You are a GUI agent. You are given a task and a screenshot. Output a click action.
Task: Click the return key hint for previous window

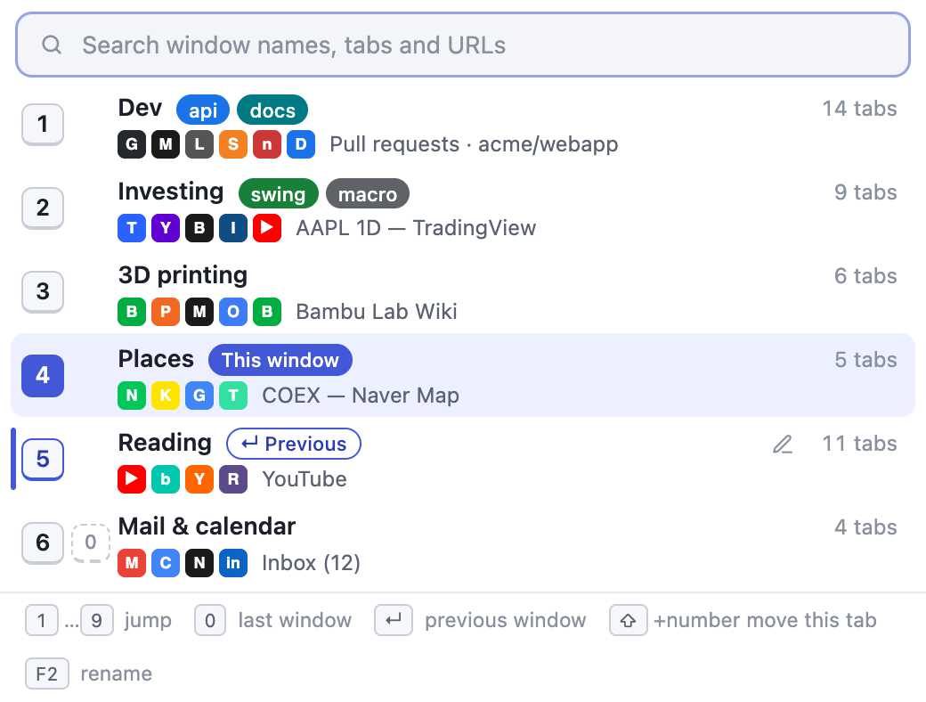394,620
